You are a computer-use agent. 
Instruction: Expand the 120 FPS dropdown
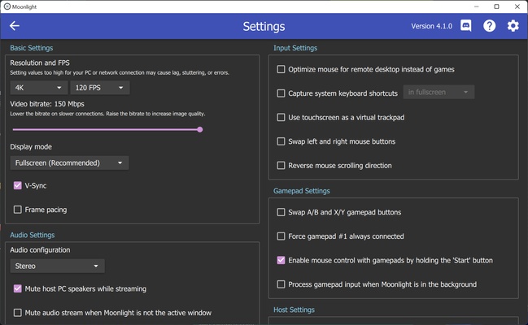click(x=100, y=88)
